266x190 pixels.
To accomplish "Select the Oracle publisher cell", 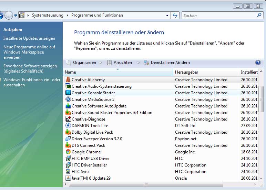I will 181,178.
